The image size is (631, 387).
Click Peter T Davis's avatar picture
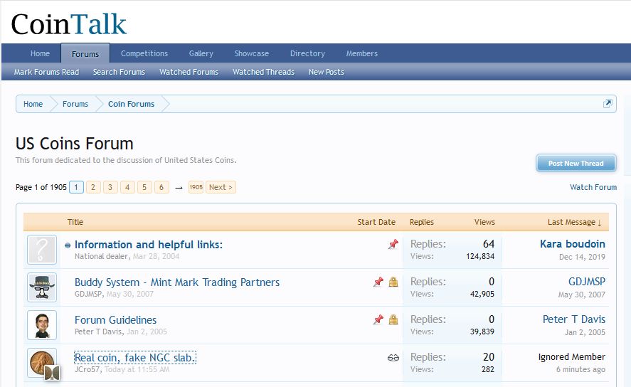tap(42, 325)
